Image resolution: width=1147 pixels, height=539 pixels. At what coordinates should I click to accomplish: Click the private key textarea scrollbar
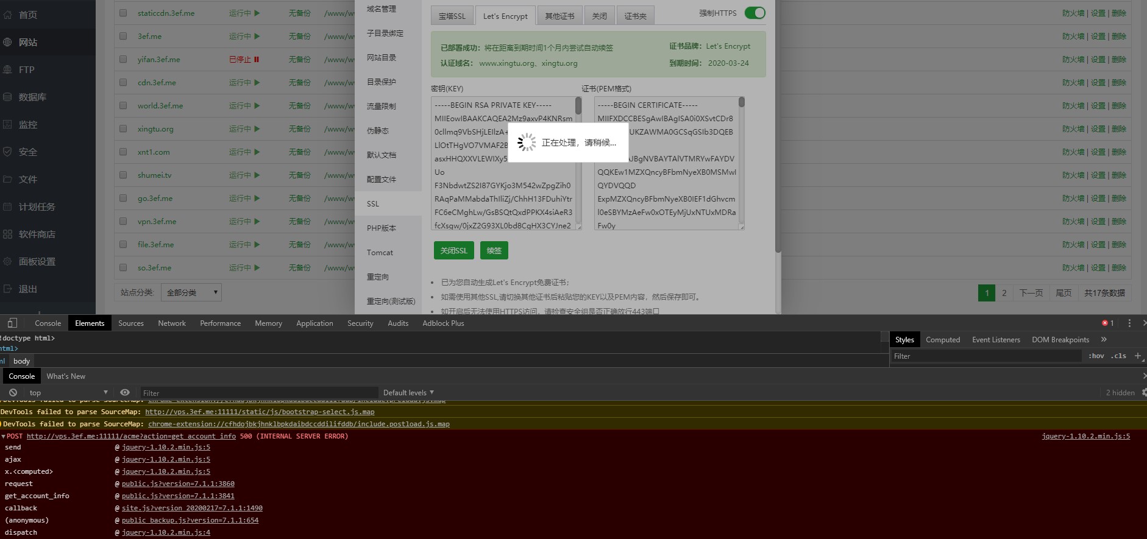578,105
